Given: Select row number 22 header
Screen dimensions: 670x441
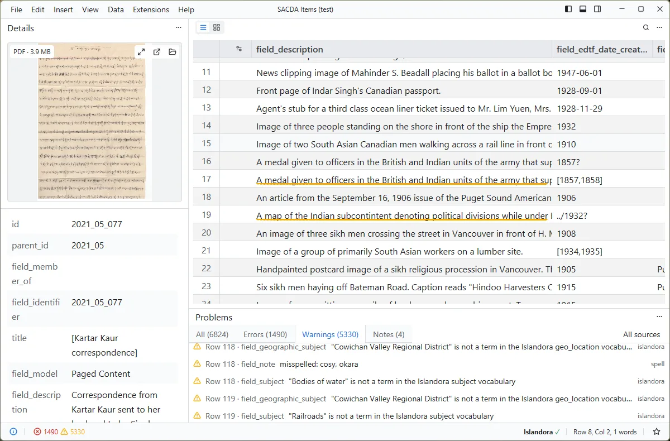Looking at the screenshot, I should pos(207,269).
